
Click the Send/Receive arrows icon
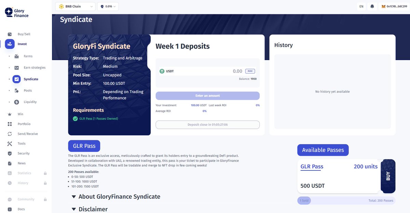10,134
